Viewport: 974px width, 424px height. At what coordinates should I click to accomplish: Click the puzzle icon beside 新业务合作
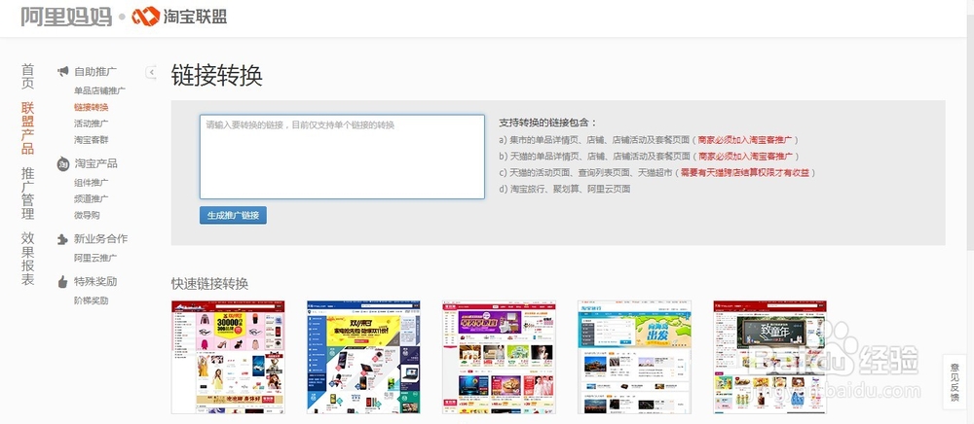62,239
